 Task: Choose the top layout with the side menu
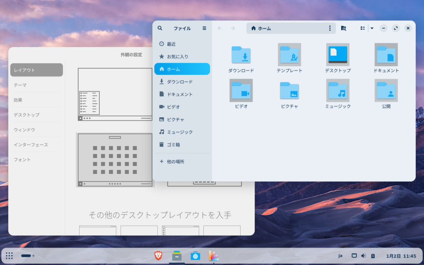point(115,94)
